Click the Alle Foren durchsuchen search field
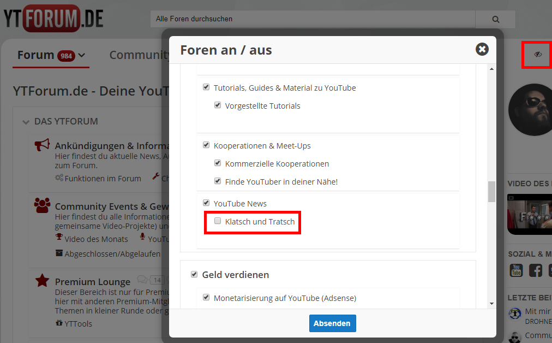Viewport: 552px width, 343px height. (312, 19)
